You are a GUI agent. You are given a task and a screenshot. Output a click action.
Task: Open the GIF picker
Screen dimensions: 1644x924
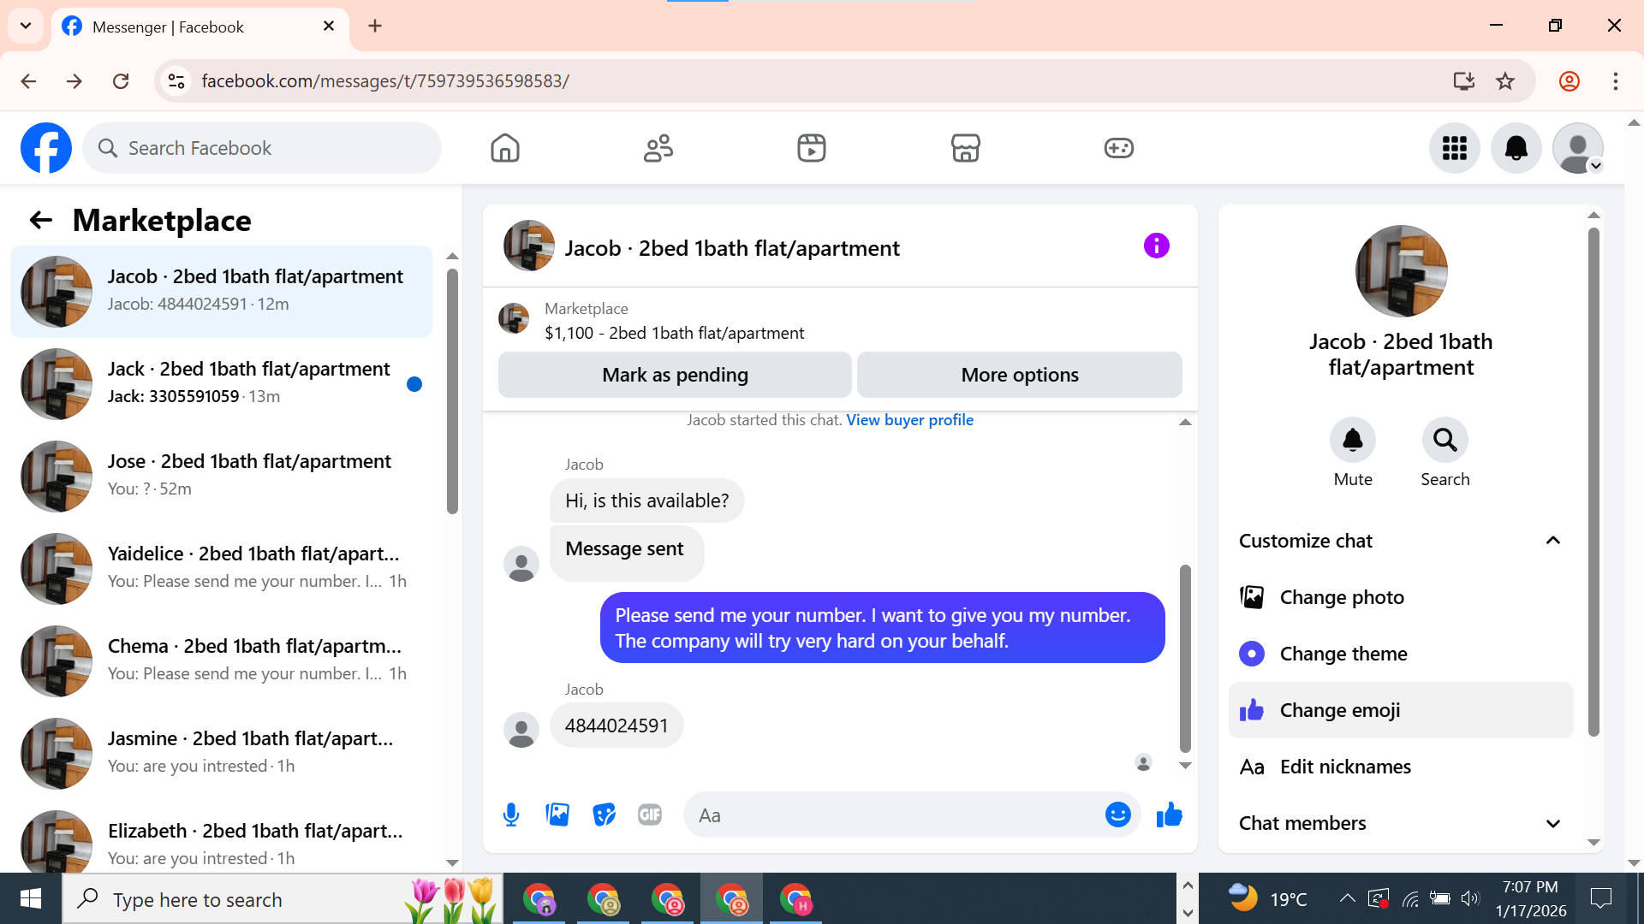650,814
